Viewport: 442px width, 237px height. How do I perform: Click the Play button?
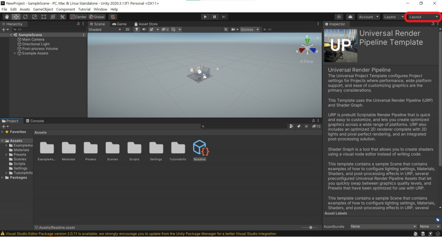tap(205, 17)
